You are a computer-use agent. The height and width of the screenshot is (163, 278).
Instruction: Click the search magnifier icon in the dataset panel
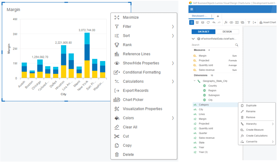236,45
